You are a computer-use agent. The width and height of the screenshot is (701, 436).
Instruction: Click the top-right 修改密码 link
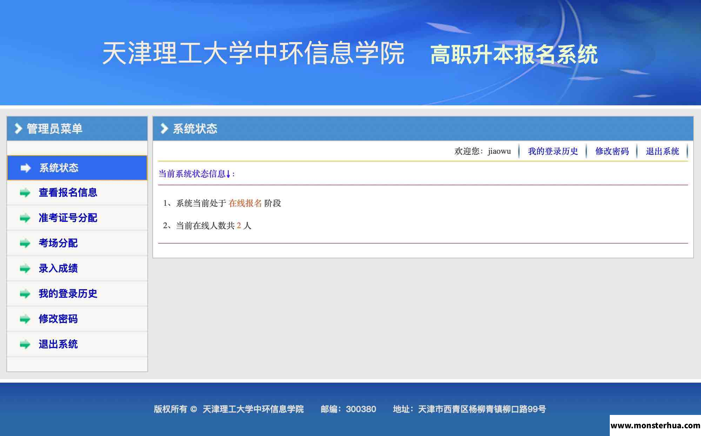click(x=612, y=151)
